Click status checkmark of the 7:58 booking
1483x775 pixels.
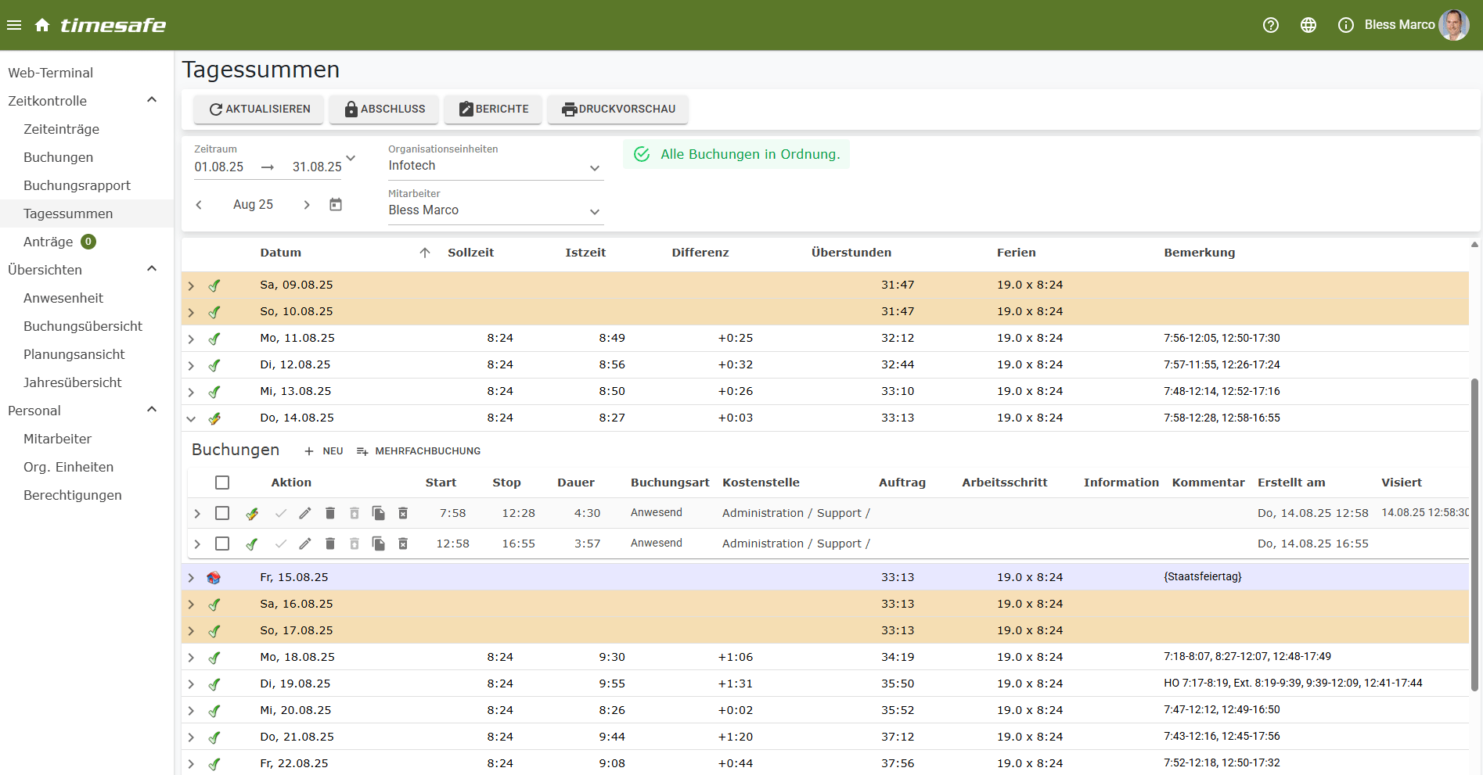[252, 513]
